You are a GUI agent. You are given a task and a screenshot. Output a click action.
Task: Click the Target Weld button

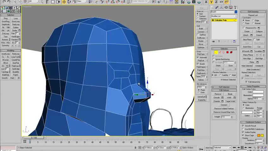[x=230, y=101]
